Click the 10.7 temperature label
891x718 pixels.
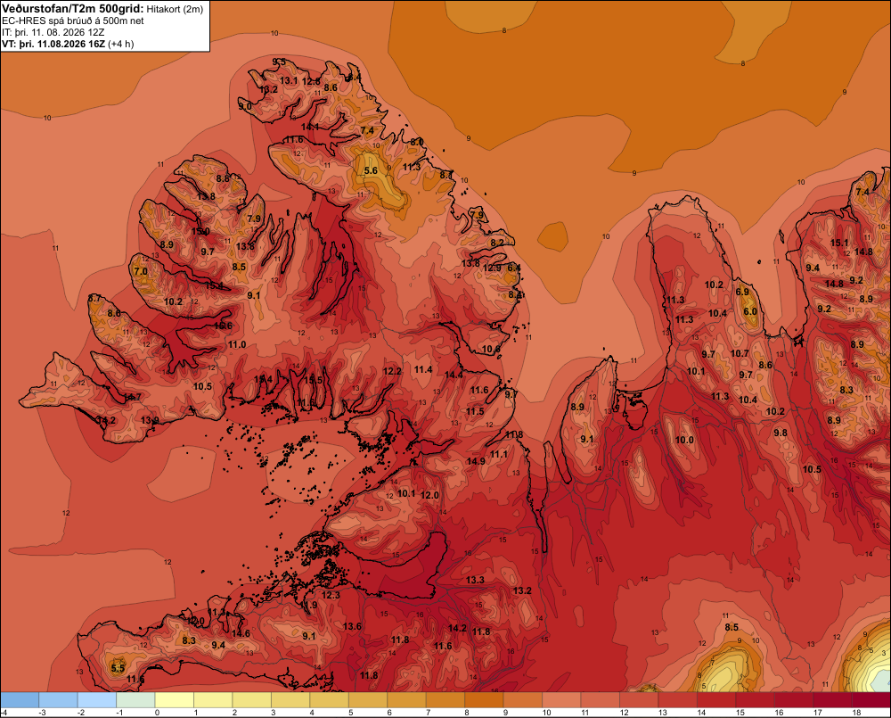(x=740, y=354)
